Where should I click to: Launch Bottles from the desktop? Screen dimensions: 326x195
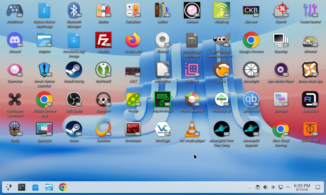[x=103, y=10]
